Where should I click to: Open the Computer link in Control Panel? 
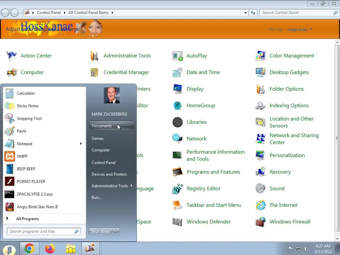(x=32, y=72)
